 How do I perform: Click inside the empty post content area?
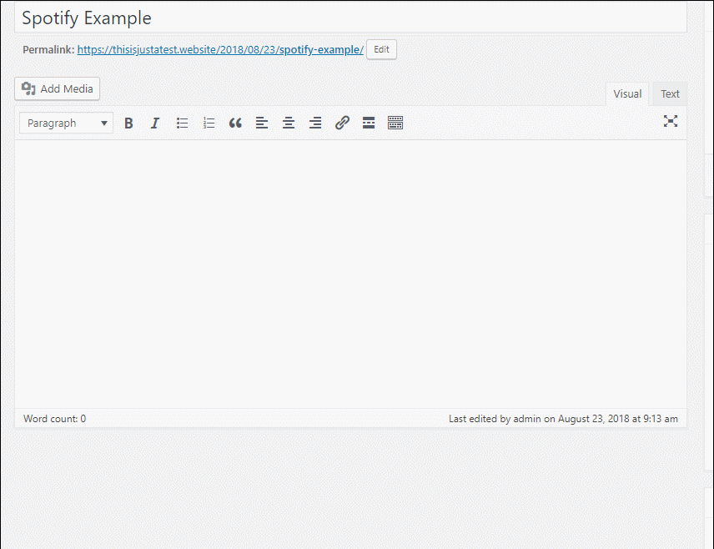[350, 274]
